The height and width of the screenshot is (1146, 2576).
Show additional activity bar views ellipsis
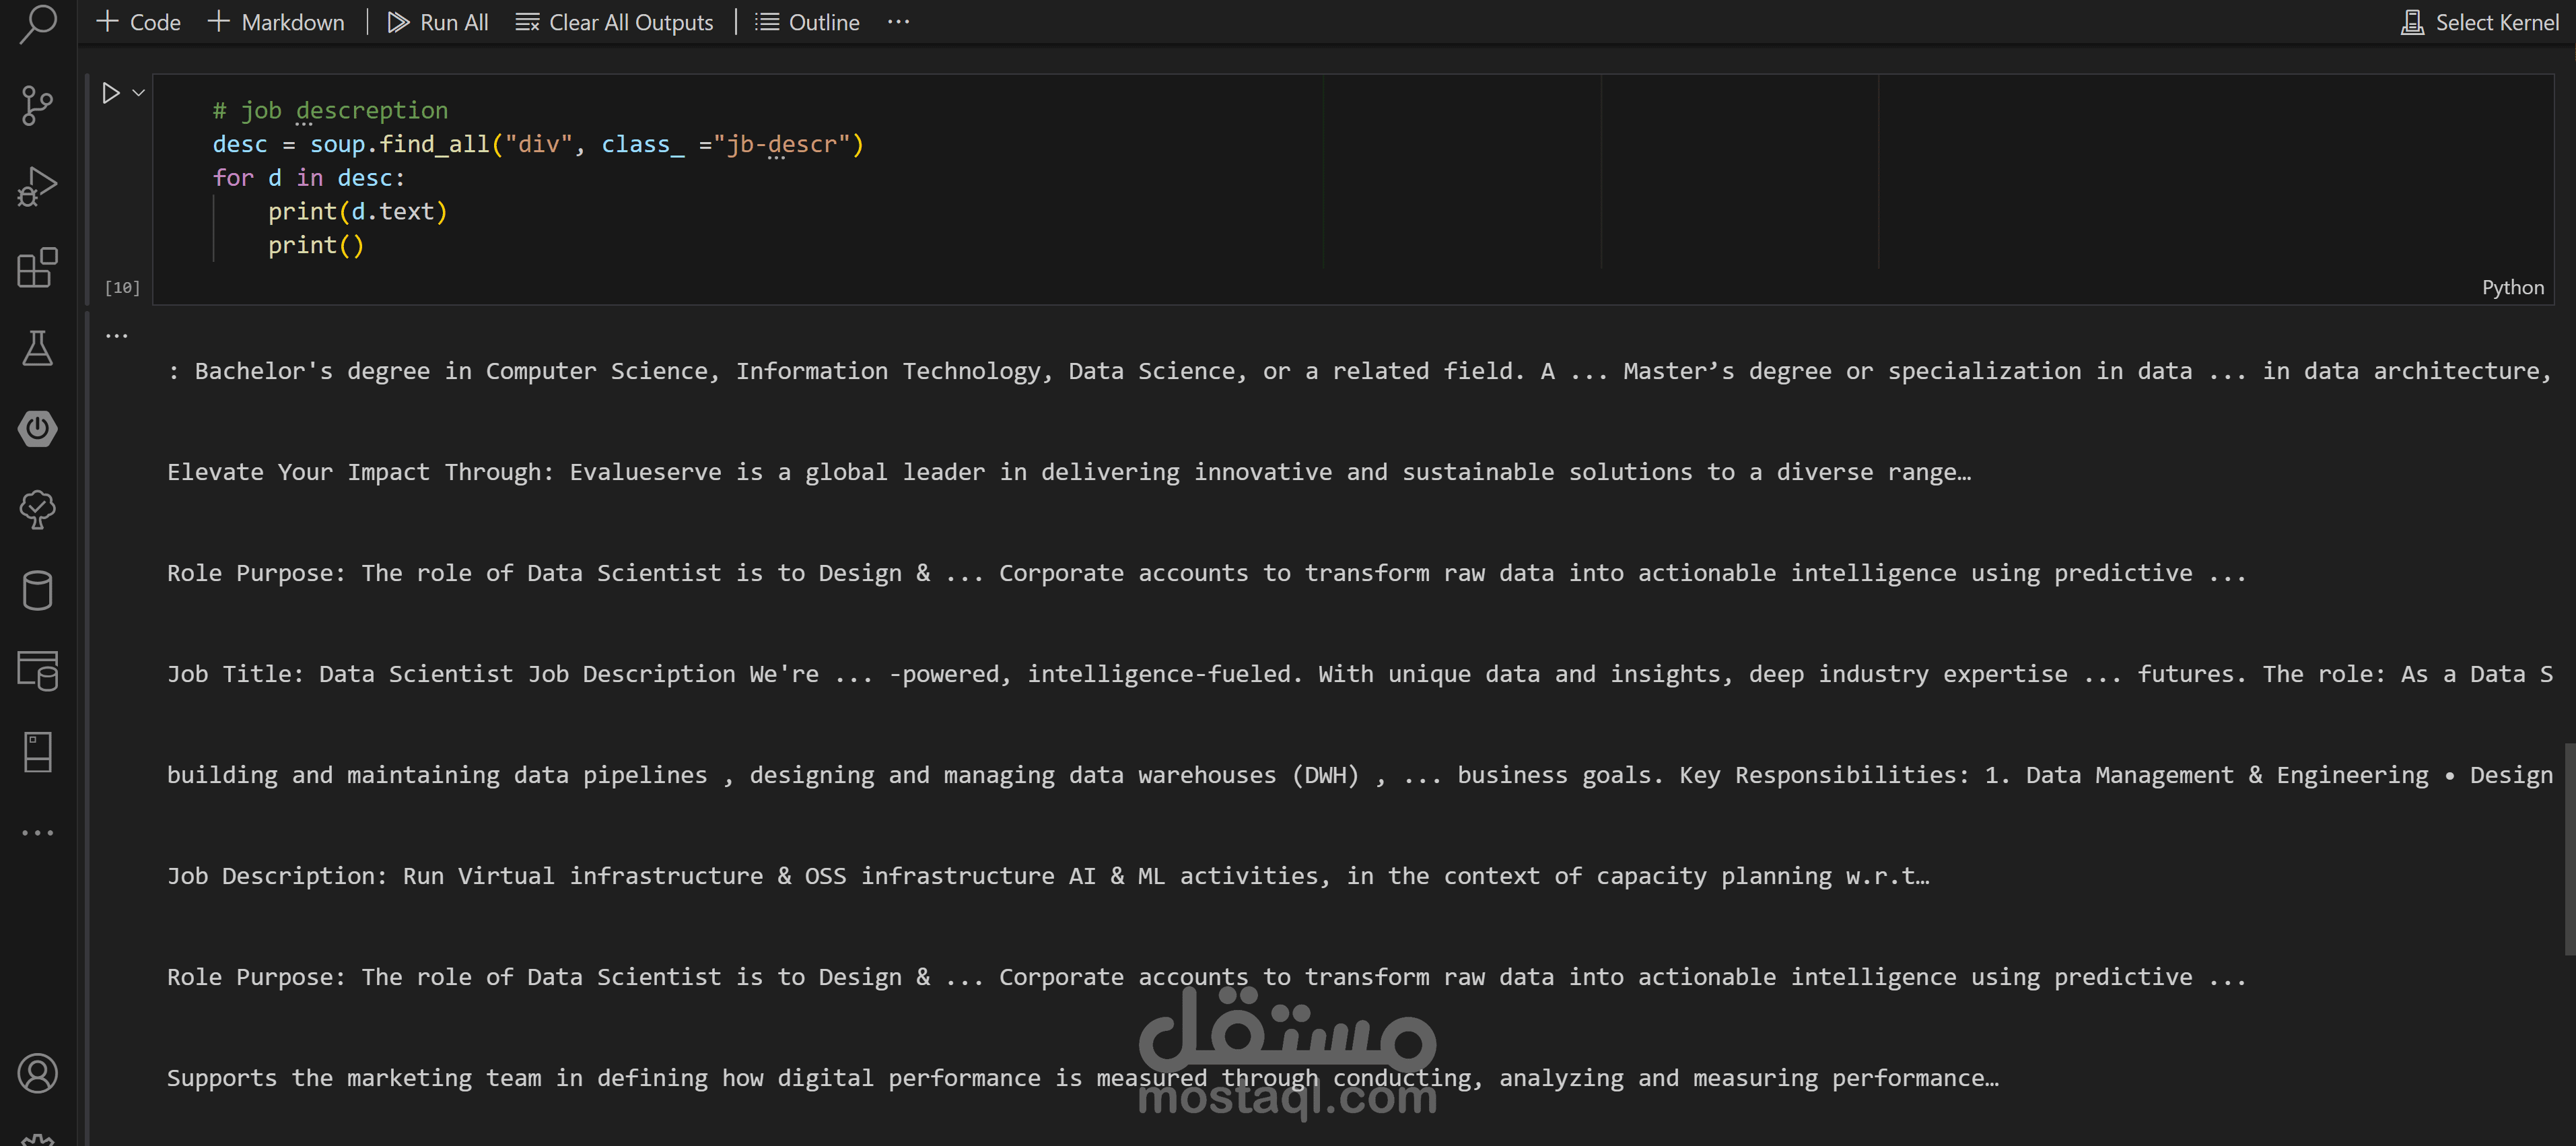38,832
